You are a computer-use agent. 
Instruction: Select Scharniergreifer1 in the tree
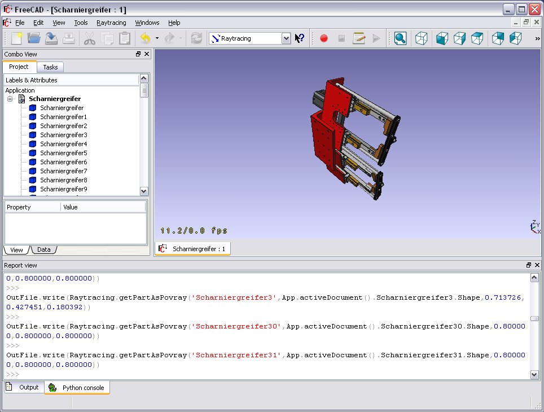[63, 117]
